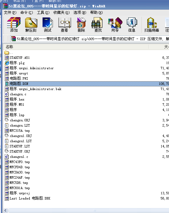Click the icon of STARTUP.A51
169x213 pixels.
tap(7, 58)
